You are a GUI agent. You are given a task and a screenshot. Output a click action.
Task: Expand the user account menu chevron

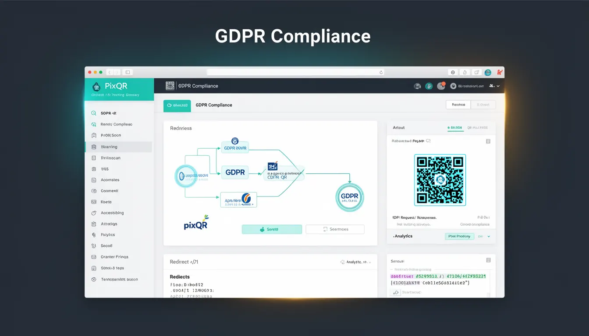coord(498,86)
